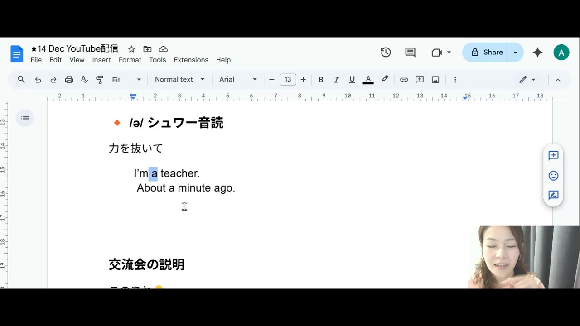
Task: Collapse the menus with the up chevron
Action: 558,80
